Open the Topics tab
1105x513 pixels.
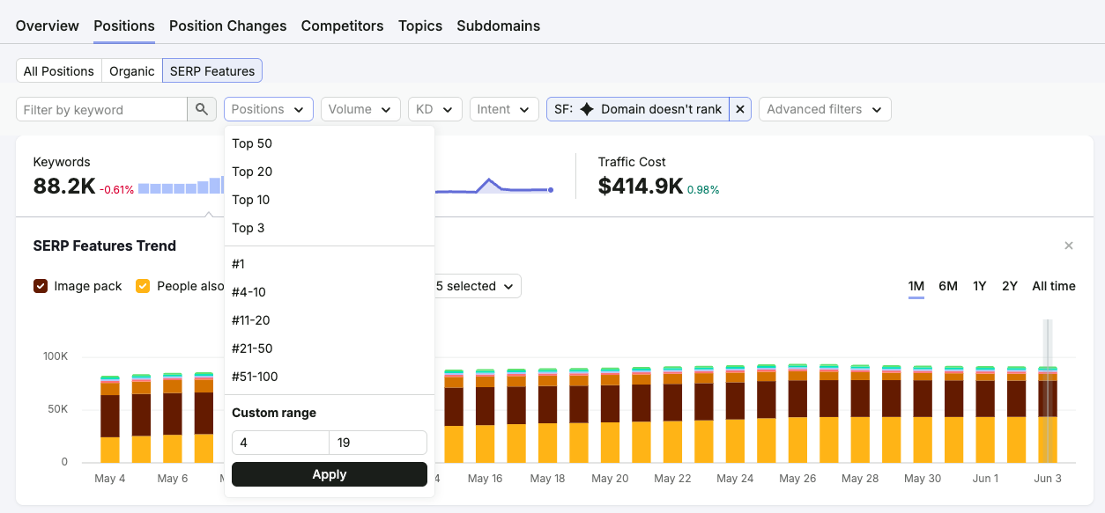(420, 26)
